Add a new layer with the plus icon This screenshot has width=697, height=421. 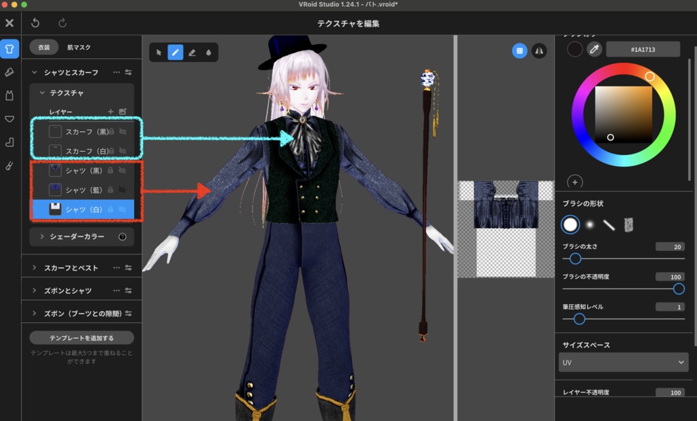[x=110, y=112]
